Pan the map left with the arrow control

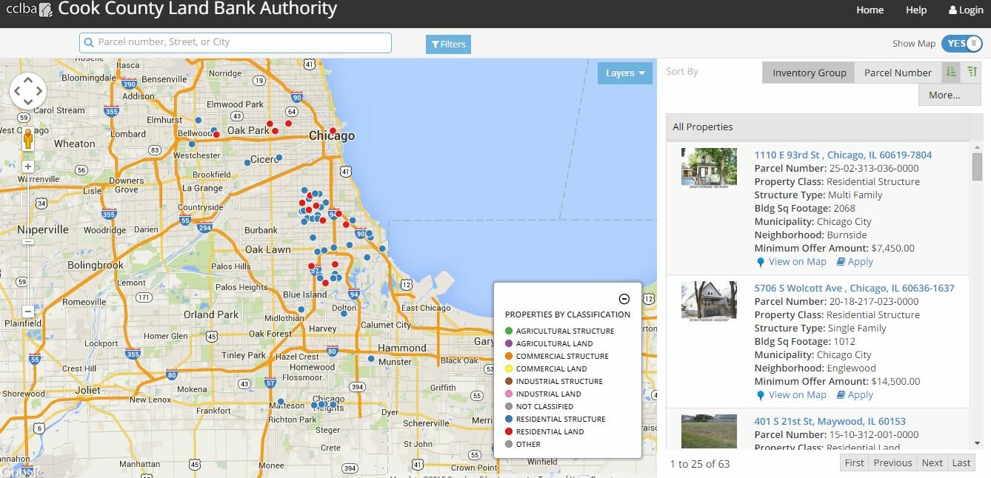coord(17,92)
